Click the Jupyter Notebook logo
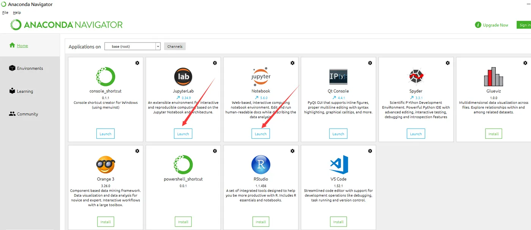 click(261, 77)
